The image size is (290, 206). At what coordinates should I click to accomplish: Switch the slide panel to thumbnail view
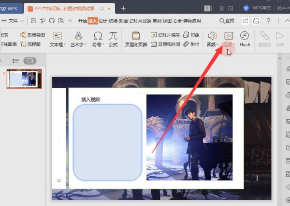[30, 61]
